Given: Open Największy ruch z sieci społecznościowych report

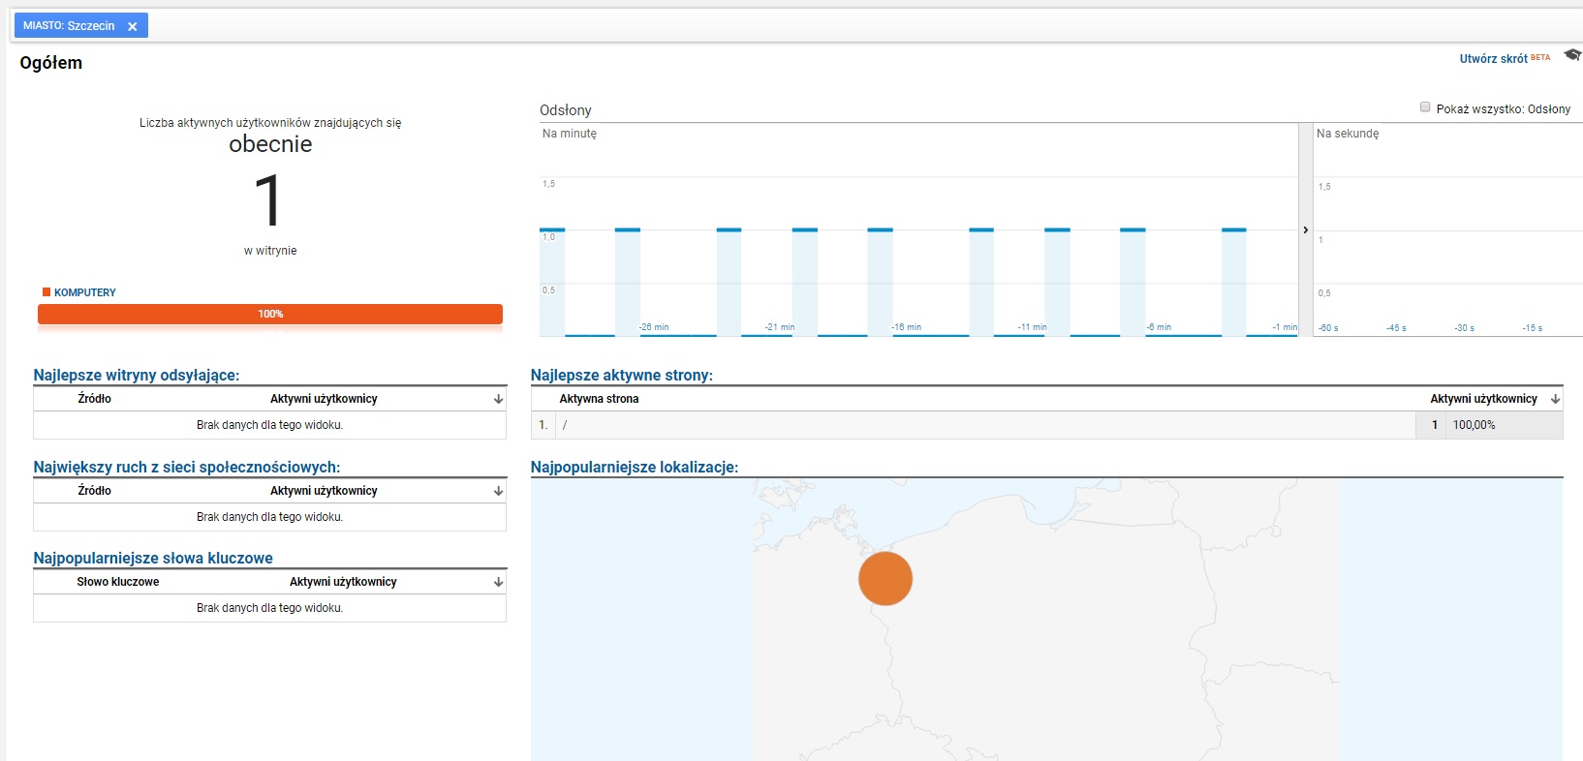Looking at the screenshot, I should (187, 468).
